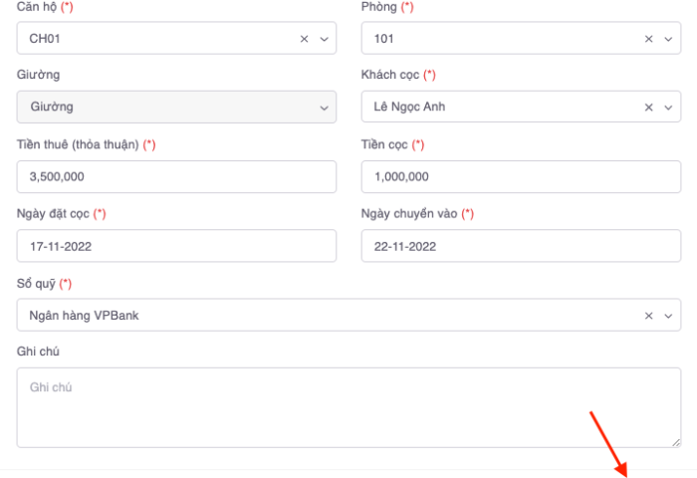Open the Giường dropdown chevron
Image resolution: width=697 pixels, height=478 pixels.
tap(323, 108)
